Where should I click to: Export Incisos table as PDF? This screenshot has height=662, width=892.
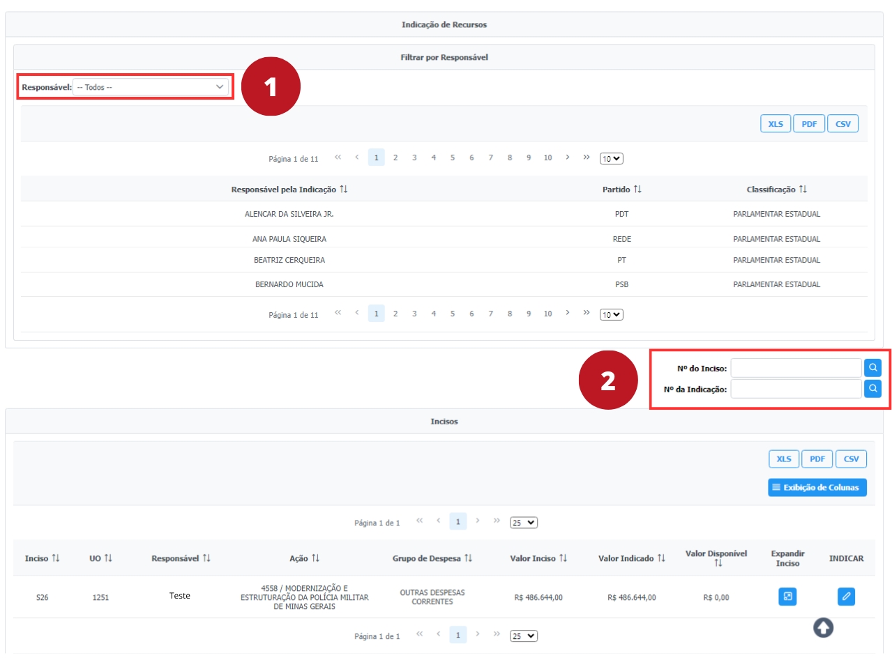tap(817, 459)
